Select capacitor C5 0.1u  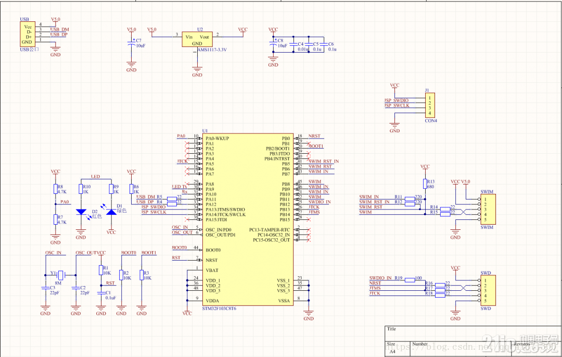[309, 44]
